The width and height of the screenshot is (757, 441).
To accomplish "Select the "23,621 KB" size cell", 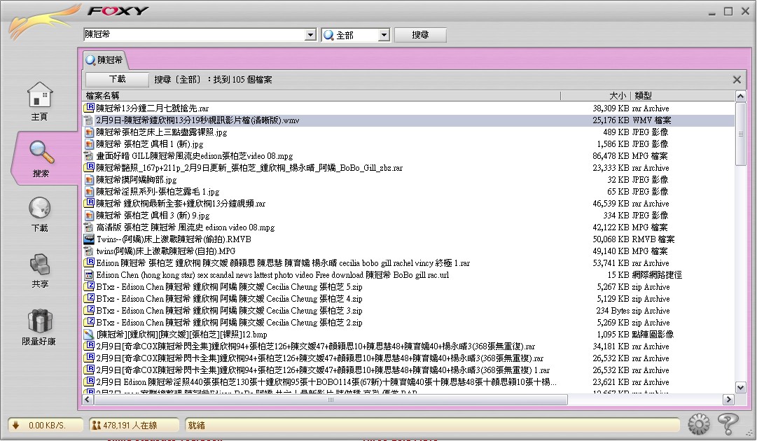I will tap(611, 382).
